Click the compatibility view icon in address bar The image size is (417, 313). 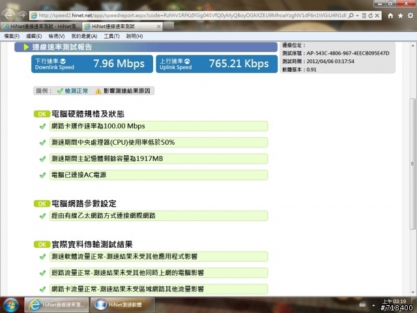(364, 16)
